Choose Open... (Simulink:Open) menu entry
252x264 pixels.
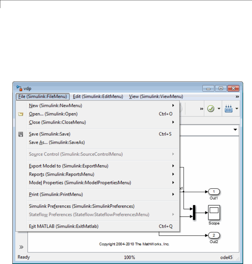[103, 114]
